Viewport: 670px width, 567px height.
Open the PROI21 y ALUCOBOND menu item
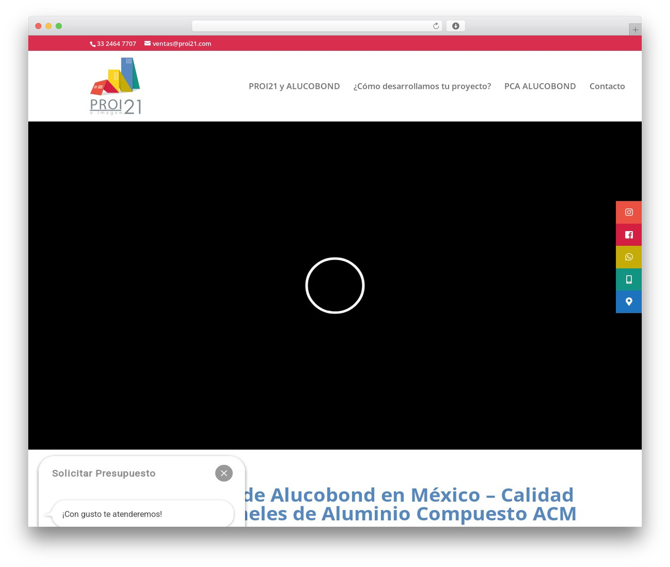click(294, 86)
